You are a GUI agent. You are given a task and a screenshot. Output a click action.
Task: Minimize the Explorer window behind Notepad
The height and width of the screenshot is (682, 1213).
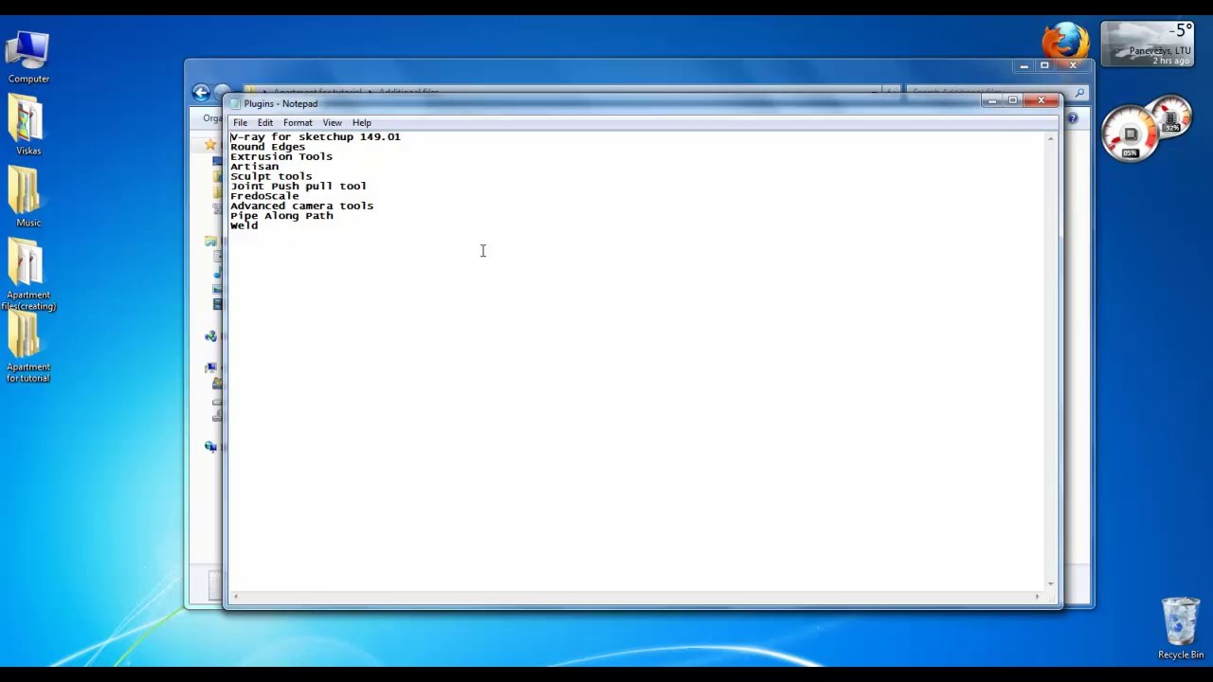point(1023,65)
